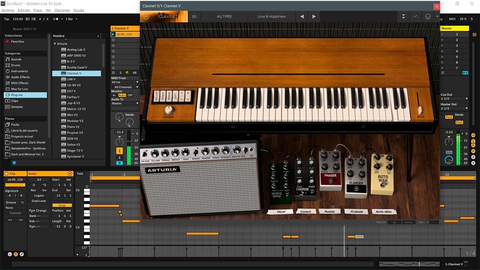The height and width of the screenshot is (270, 480).
Task: Click the Legato button
Action: [x=39, y=196]
